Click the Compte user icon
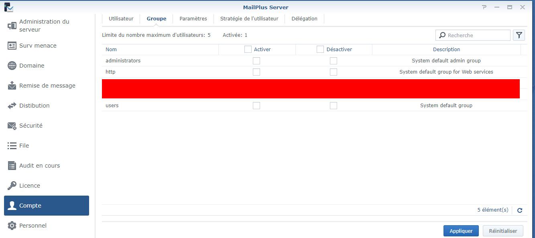Viewport: 535px width, 238px height. 12,206
